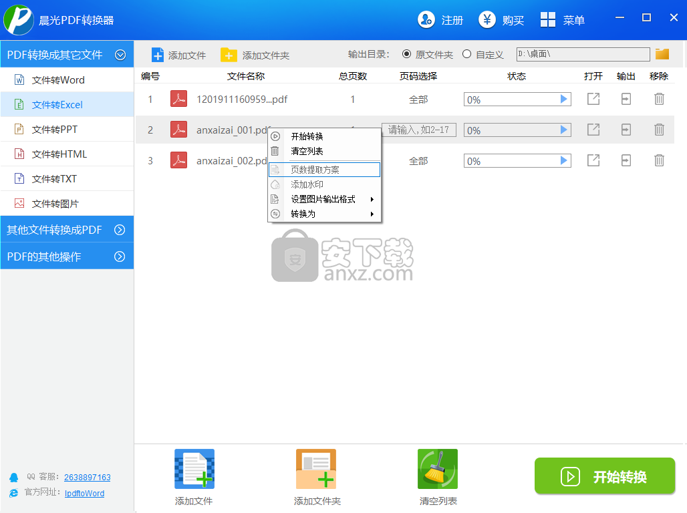Click the green 开始转换 button
The image size is (687, 513).
point(605,476)
